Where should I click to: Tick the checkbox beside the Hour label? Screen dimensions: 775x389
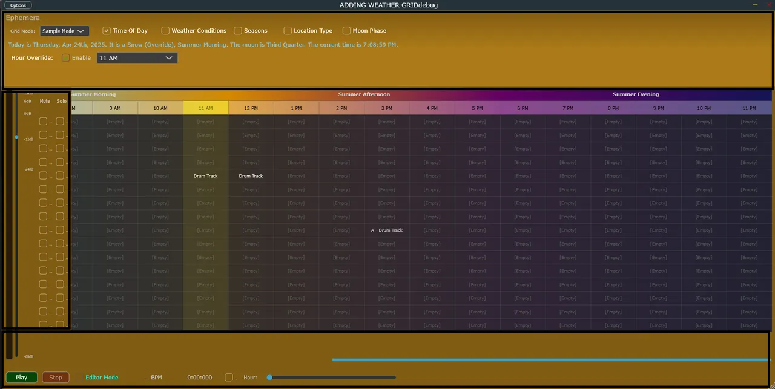click(x=229, y=378)
